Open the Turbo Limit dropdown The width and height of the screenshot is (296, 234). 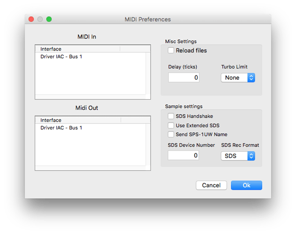(238, 78)
